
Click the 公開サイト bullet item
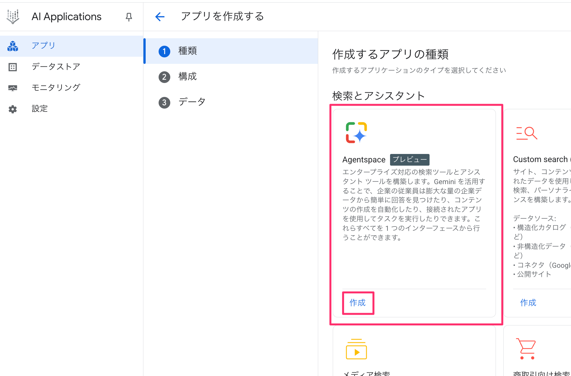click(534, 274)
